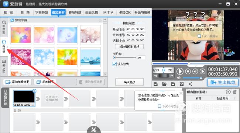
Task: Set playback speed to 2X
Action: (170, 70)
